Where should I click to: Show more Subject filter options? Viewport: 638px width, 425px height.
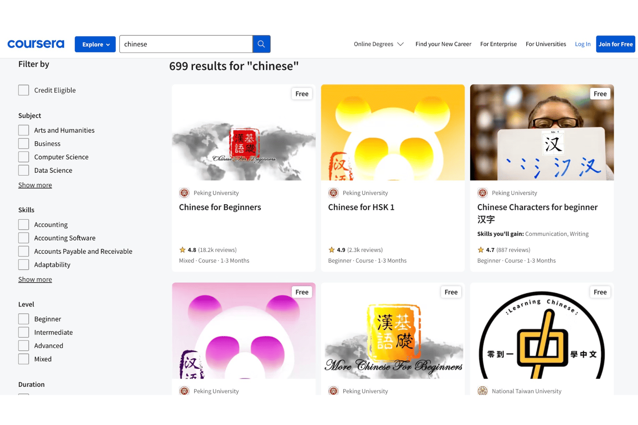point(35,185)
